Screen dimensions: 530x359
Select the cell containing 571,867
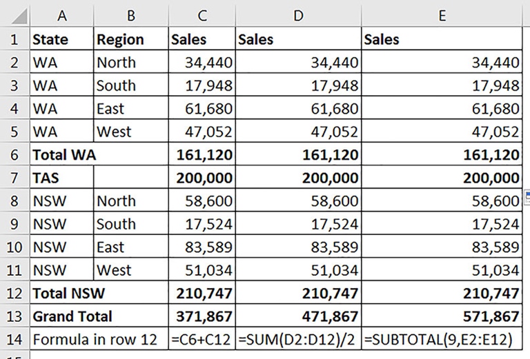pyautogui.click(x=442, y=316)
